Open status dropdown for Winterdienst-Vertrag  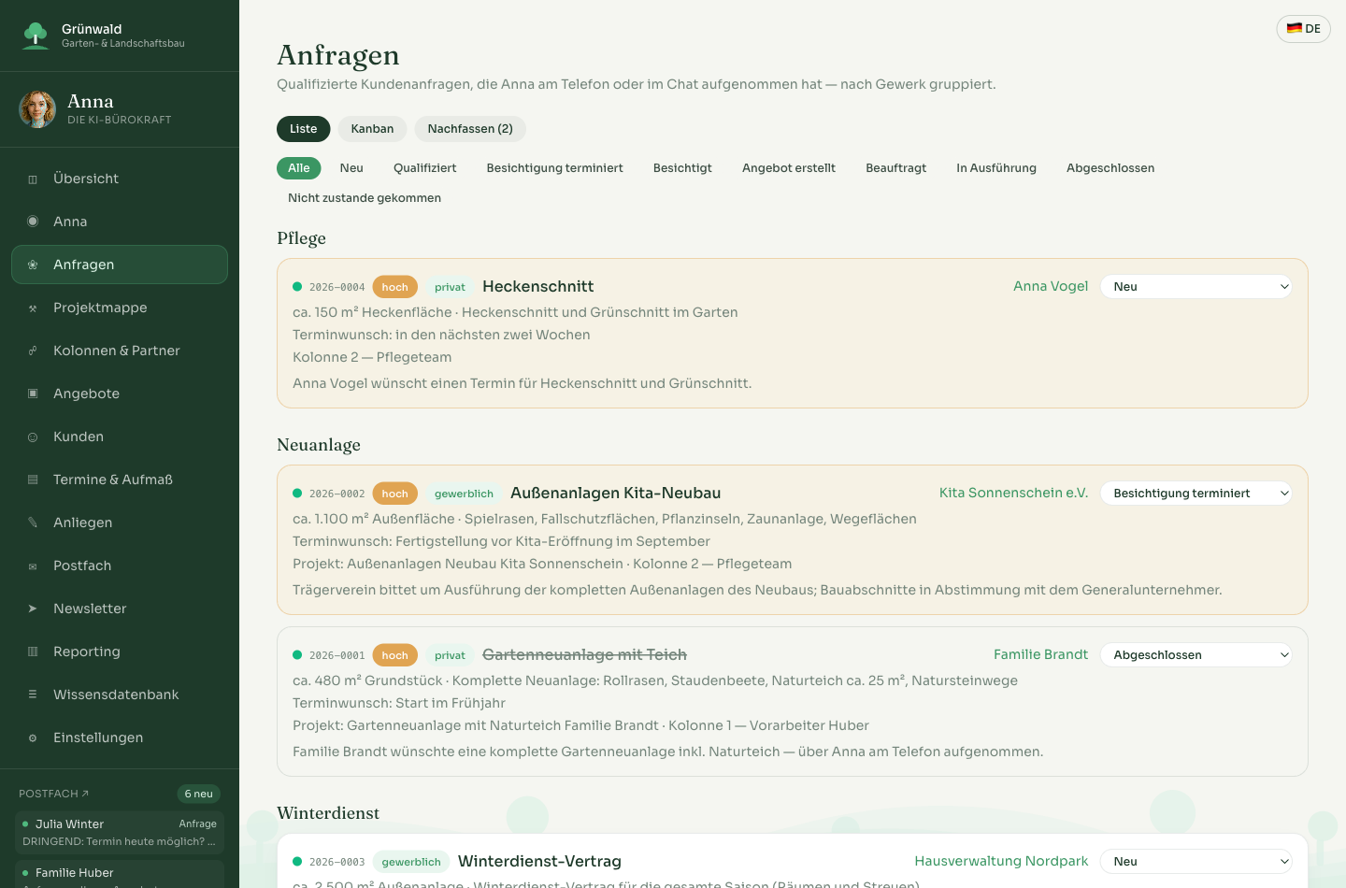click(1196, 861)
